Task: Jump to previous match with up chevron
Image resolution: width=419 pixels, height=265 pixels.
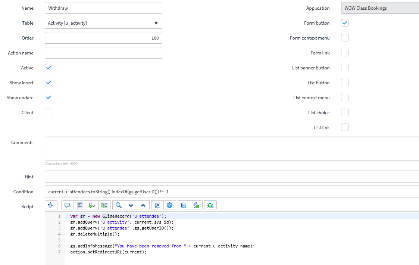Action: pyautogui.click(x=144, y=205)
